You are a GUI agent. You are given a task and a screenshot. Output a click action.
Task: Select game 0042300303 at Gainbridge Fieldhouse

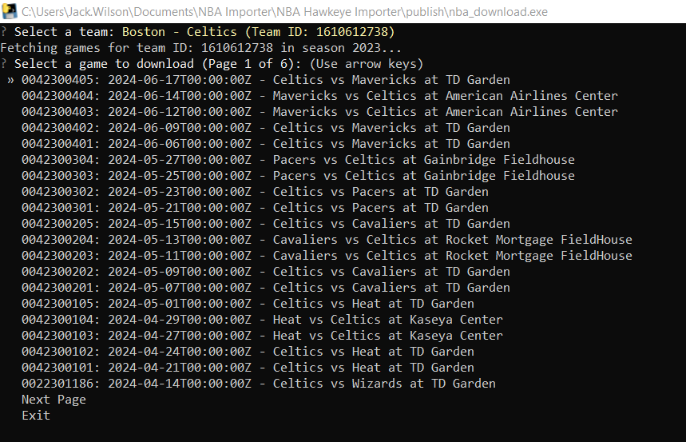pos(298,176)
